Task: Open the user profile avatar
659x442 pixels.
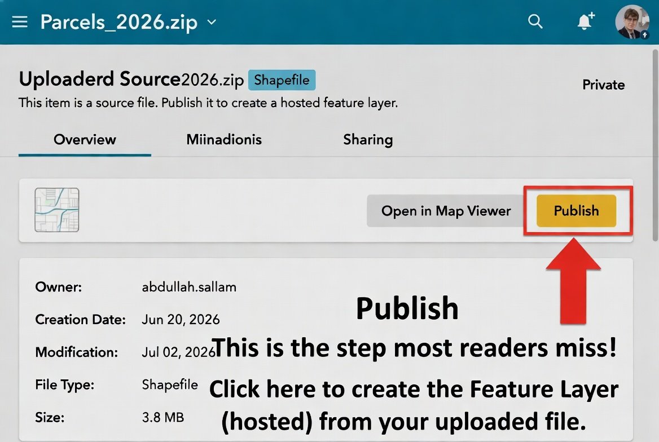Action: (632, 22)
